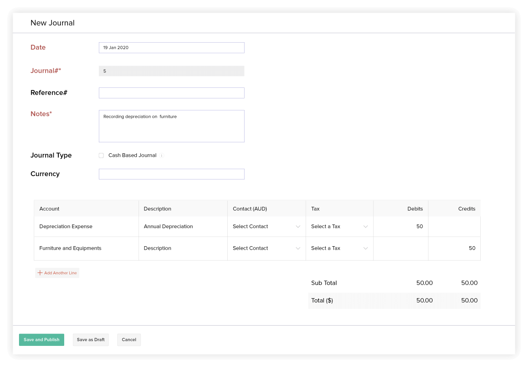Image resolution: width=528 pixels, height=367 pixels.
Task: Cancel the new journal entry
Action: point(129,340)
